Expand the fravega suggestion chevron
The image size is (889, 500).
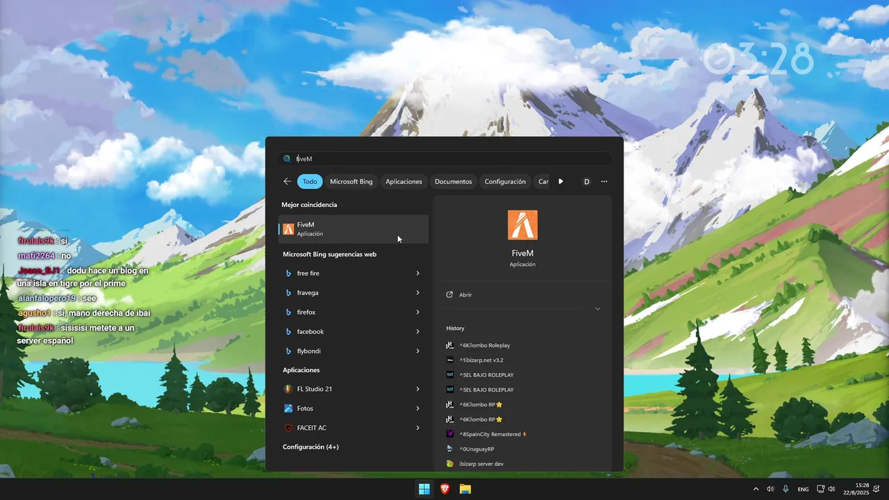tap(417, 293)
